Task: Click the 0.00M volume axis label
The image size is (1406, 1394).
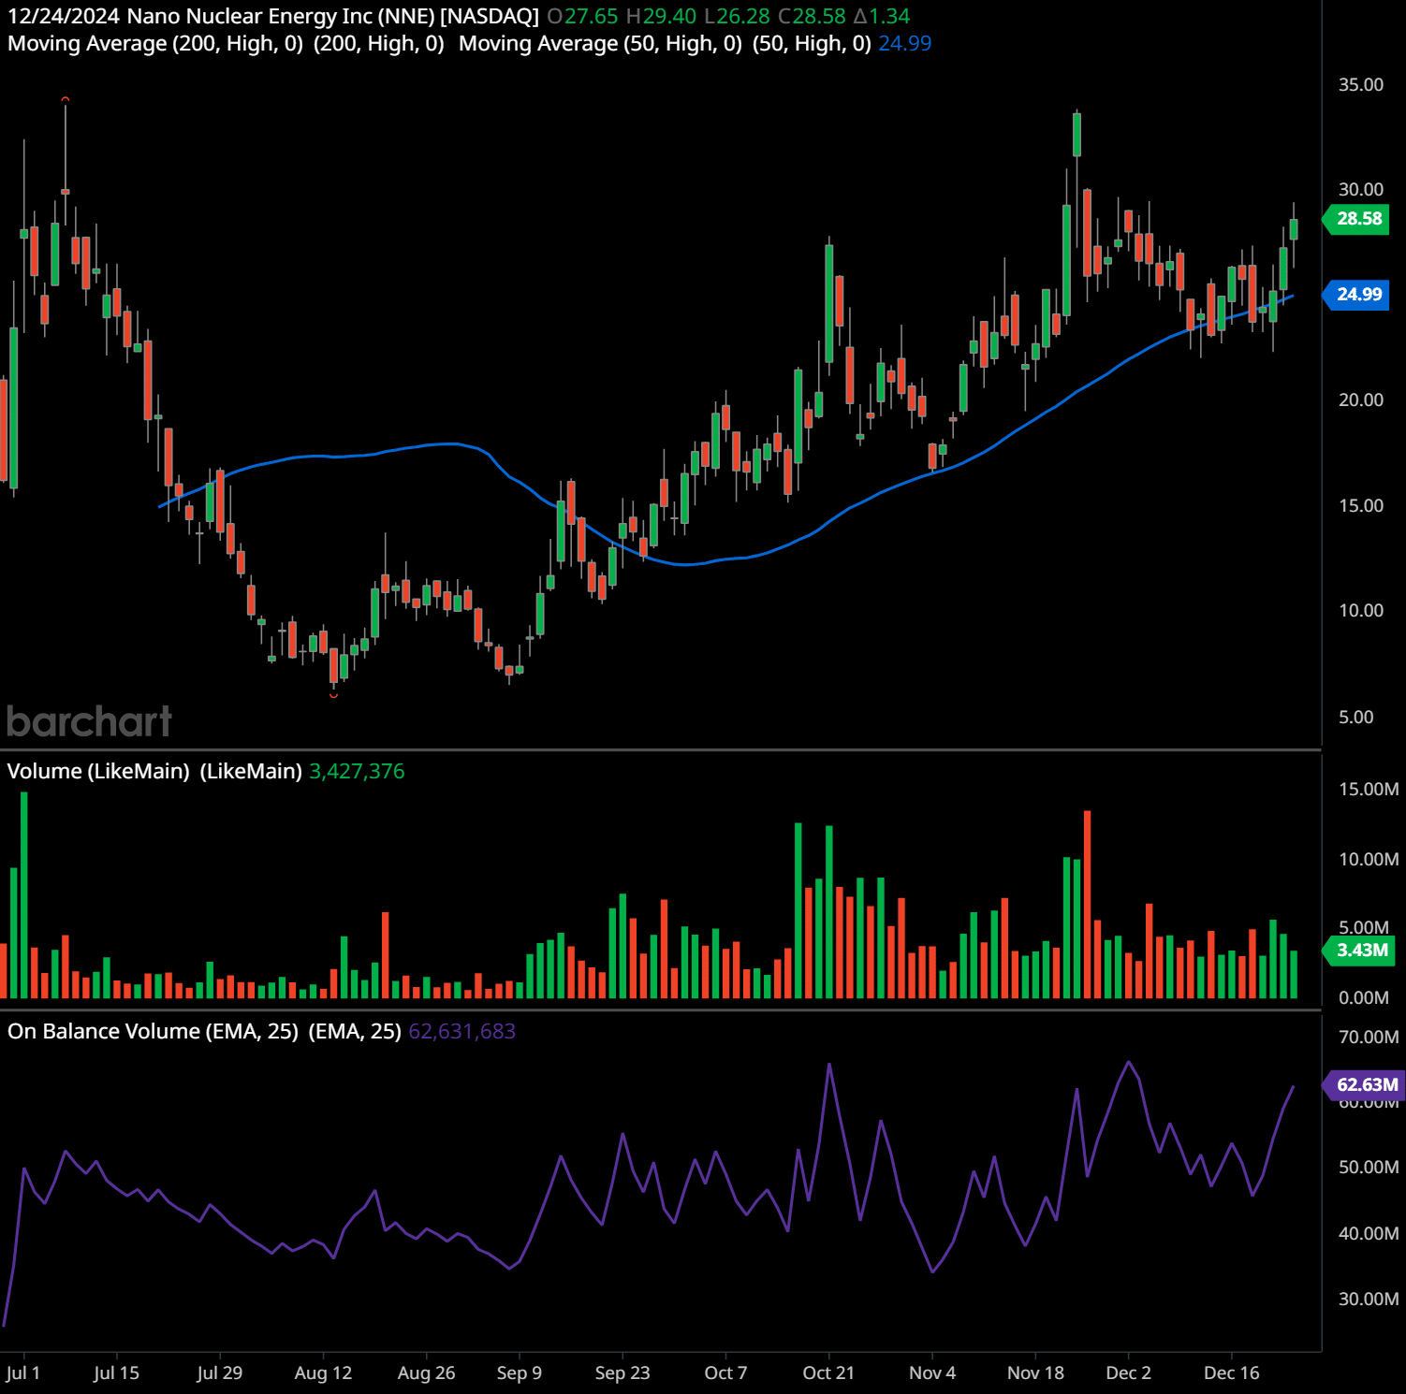Action: [1364, 998]
